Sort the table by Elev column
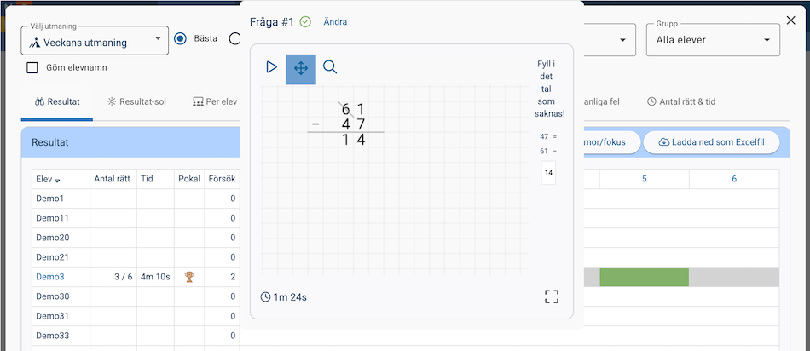Image resolution: width=810 pixels, height=351 pixels. [48, 180]
